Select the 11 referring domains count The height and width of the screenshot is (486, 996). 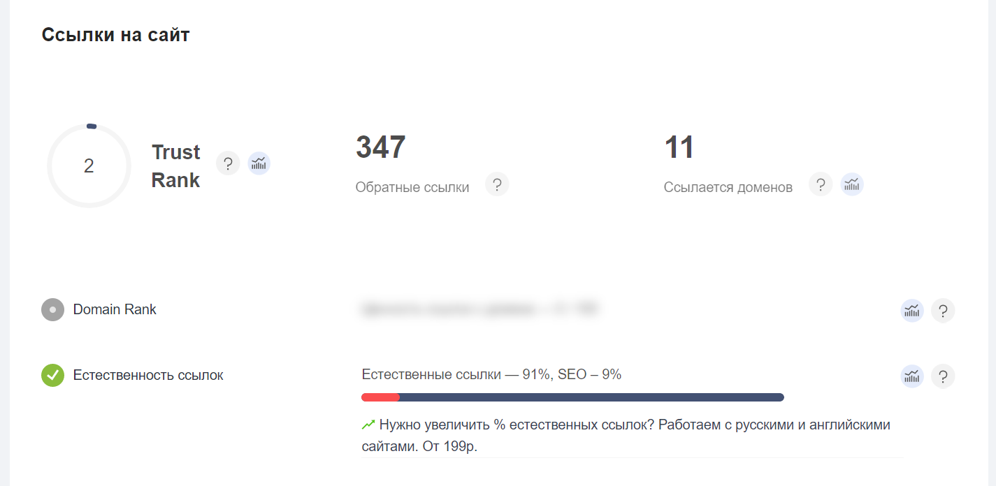[x=679, y=147]
